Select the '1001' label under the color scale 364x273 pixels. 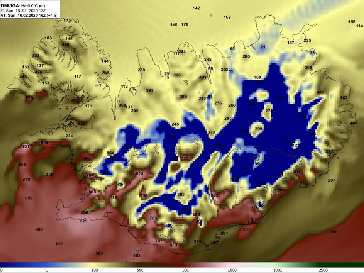[x=278, y=270]
